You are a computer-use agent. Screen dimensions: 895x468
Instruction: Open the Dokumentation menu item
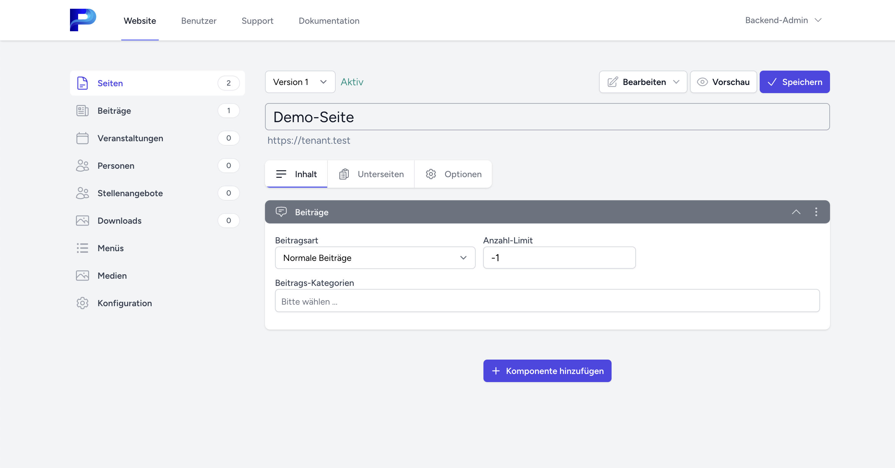coord(329,21)
